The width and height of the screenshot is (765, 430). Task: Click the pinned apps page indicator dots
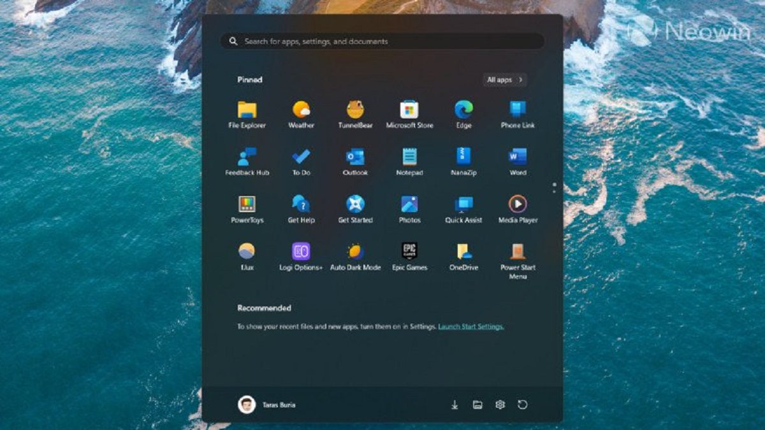[554, 187]
